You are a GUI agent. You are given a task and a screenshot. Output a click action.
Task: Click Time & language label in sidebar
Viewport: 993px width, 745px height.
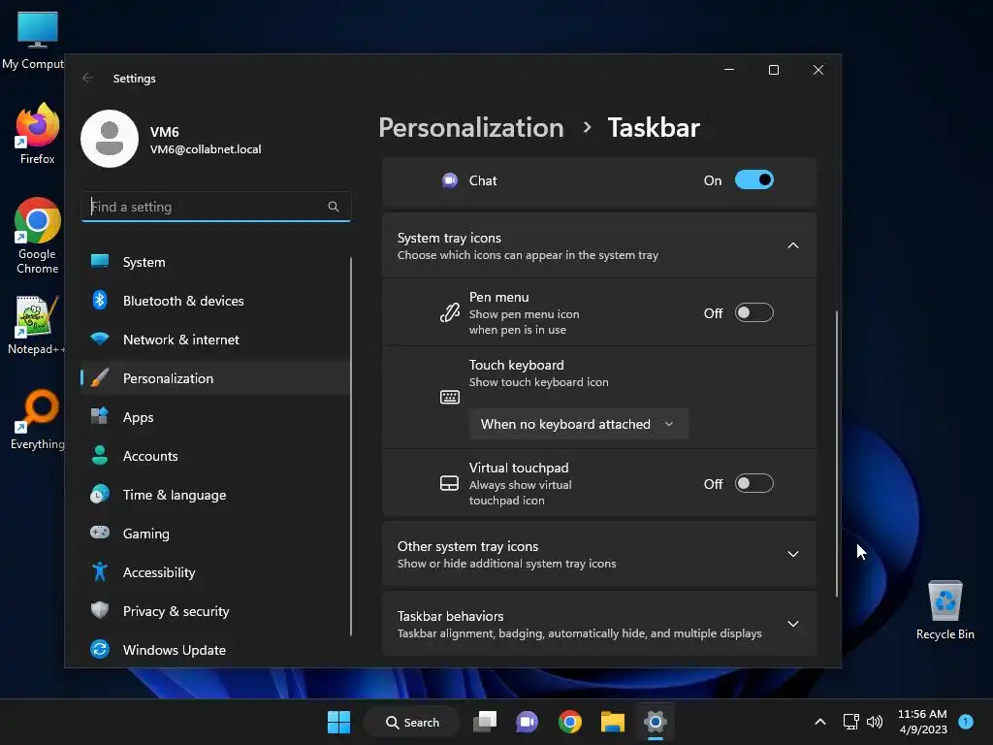(175, 495)
